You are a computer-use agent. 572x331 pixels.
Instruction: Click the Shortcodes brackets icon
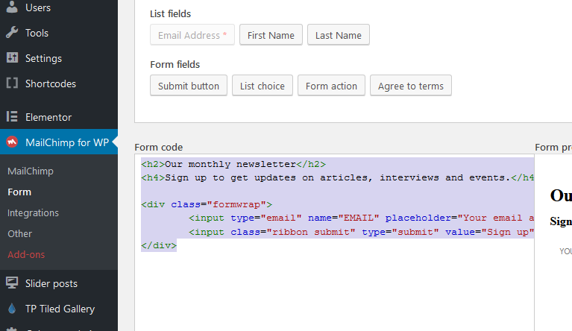(12, 83)
